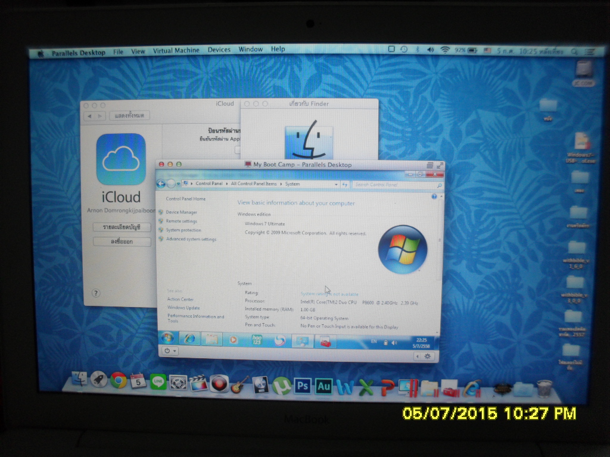Viewport: 610px width, 457px height.
Task: Open Windows Update link
Action: [x=183, y=308]
